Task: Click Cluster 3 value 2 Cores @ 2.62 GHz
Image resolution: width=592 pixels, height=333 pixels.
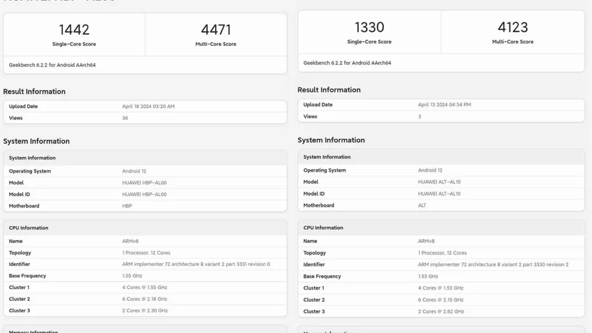Action: pos(441,312)
